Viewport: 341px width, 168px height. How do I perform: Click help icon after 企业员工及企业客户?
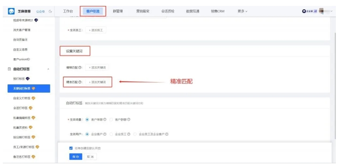(x=167, y=134)
